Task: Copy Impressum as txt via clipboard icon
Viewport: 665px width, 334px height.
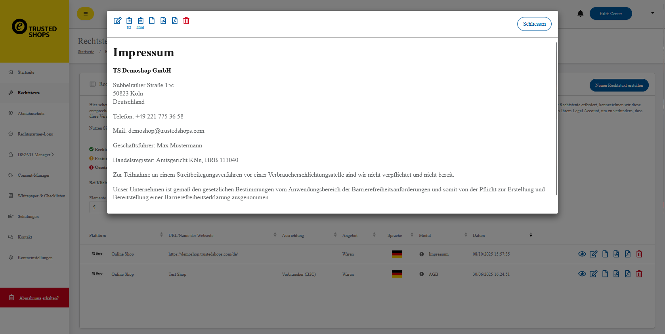Action: 129,21
